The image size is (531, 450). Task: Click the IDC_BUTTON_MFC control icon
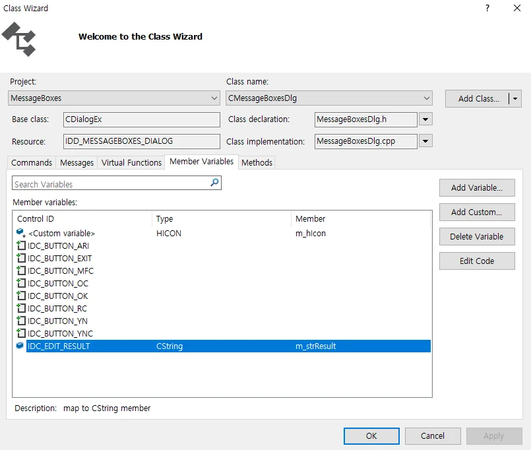(x=21, y=271)
